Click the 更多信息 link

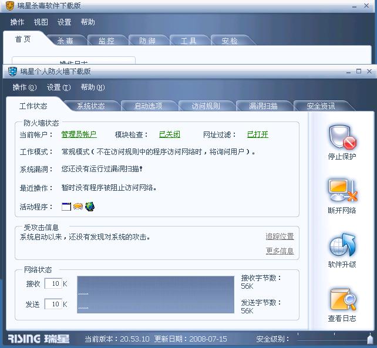[280, 251]
